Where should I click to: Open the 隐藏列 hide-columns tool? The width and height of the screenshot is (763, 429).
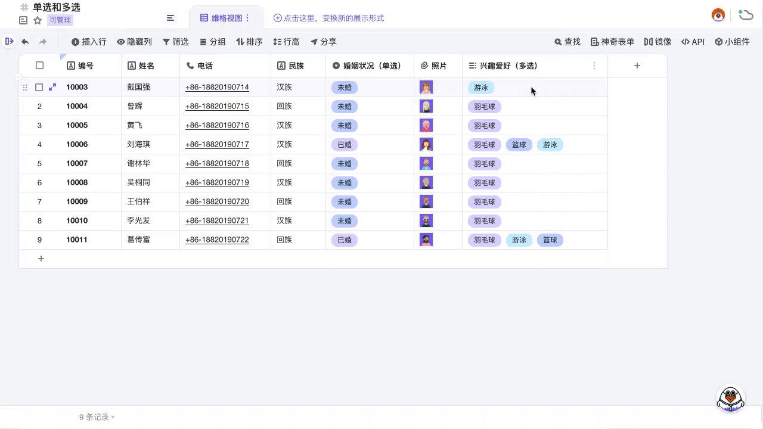coord(134,42)
